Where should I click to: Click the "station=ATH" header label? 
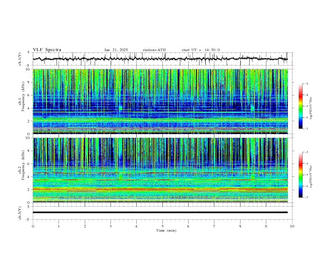click(154, 50)
